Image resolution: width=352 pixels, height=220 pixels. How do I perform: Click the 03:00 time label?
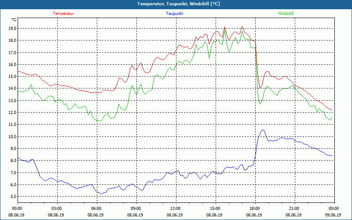tap(57, 209)
